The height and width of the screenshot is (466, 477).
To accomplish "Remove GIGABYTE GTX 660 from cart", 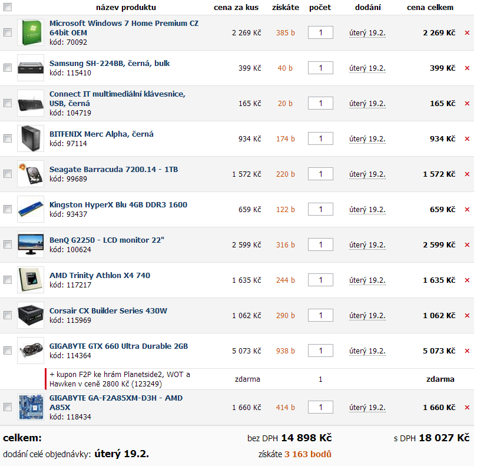I will (467, 351).
